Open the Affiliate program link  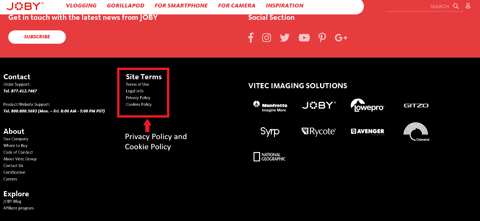pos(18,208)
